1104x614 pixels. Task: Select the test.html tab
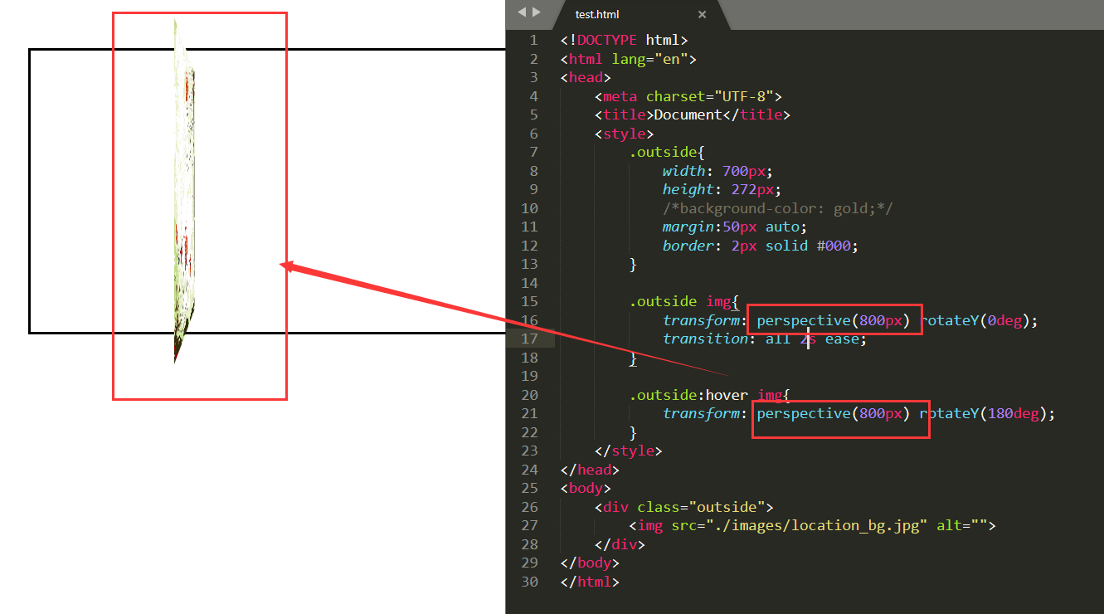point(596,14)
